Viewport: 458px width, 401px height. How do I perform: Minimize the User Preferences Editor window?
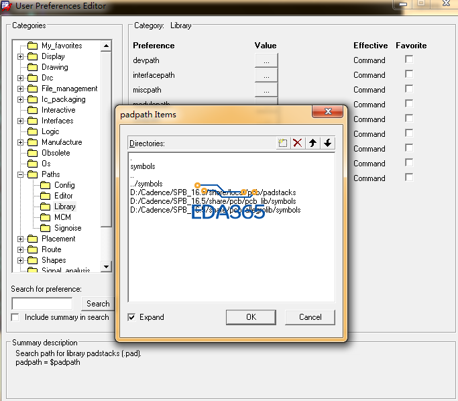point(403,4)
